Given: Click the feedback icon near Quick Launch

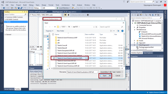Looking at the screenshot, I should tap(128, 2).
